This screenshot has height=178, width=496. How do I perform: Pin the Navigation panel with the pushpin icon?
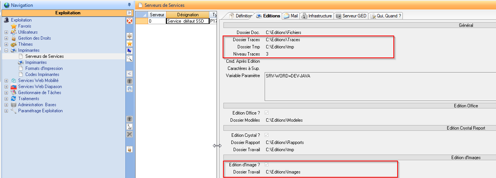(129, 5)
